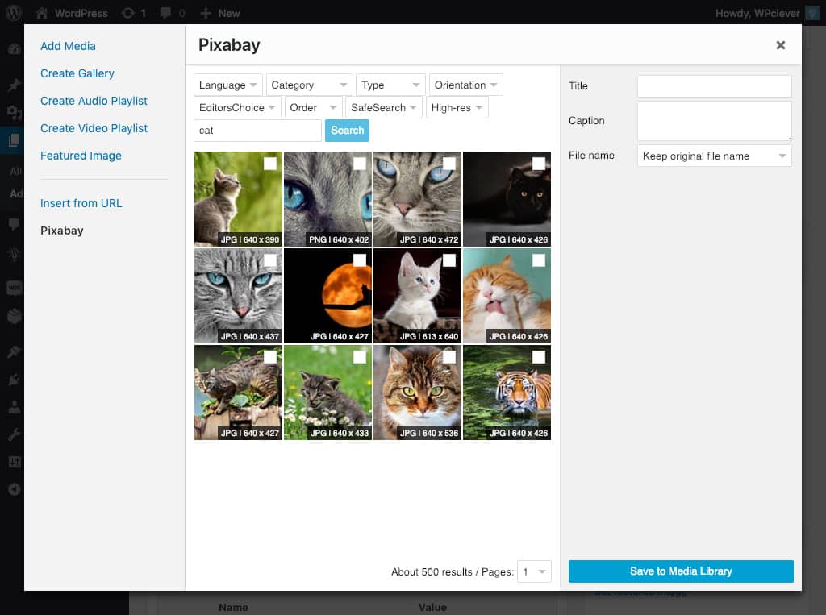826x615 pixels.
Task: Tick the checkbox on the orange moon image
Action: (x=360, y=260)
